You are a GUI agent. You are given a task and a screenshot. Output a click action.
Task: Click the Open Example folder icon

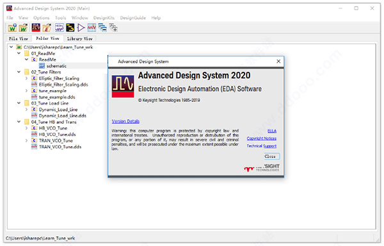pyautogui.click(x=47, y=28)
